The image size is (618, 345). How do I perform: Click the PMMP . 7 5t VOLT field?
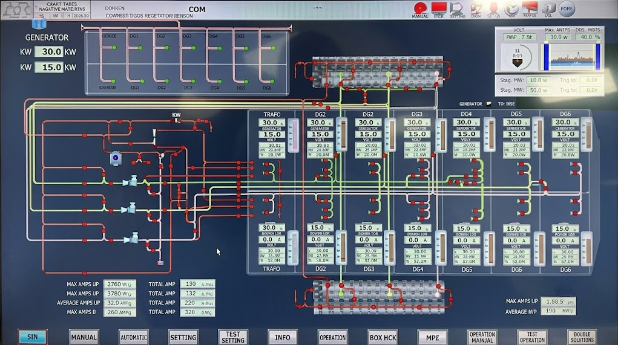click(x=519, y=37)
